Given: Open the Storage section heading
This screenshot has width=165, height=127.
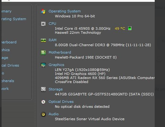Looking at the screenshot, I should (x=56, y=89).
